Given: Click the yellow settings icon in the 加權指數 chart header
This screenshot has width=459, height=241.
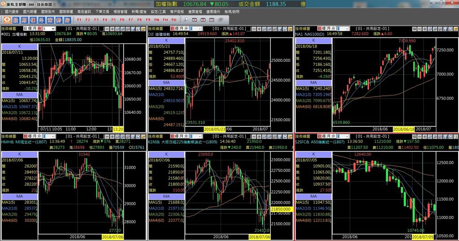Looking at the screenshot, I should (143, 29).
